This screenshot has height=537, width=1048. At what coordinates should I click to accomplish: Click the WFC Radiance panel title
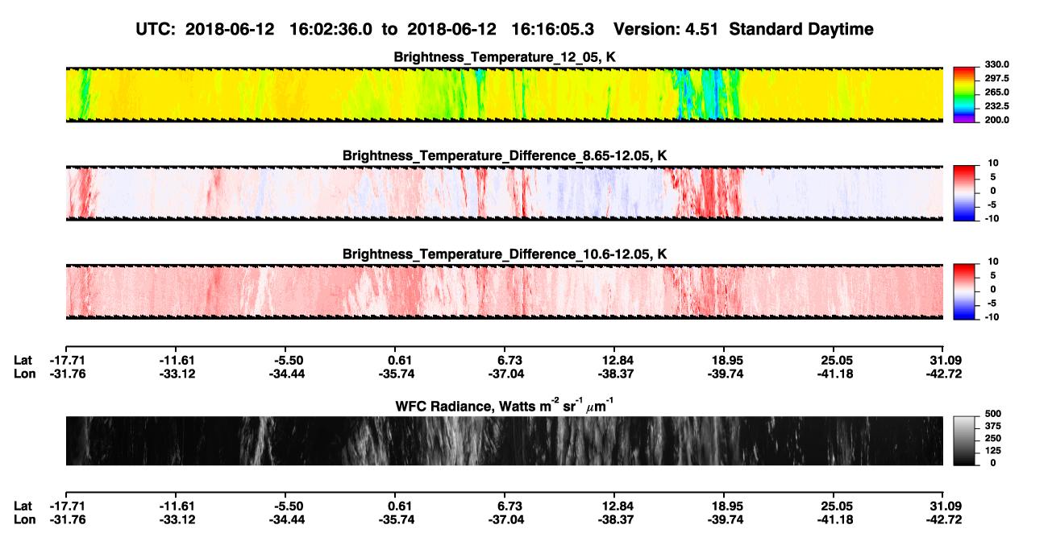[x=505, y=405]
